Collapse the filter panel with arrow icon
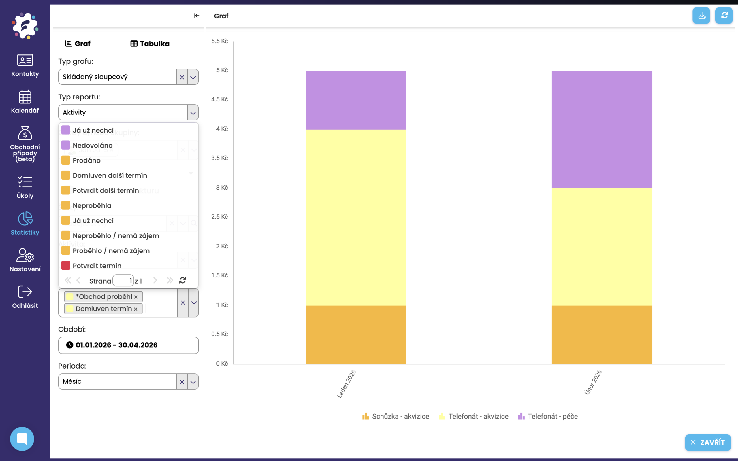The height and width of the screenshot is (461, 738). pyautogui.click(x=196, y=16)
